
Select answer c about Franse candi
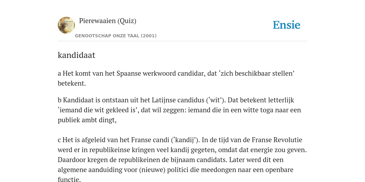click(182, 160)
